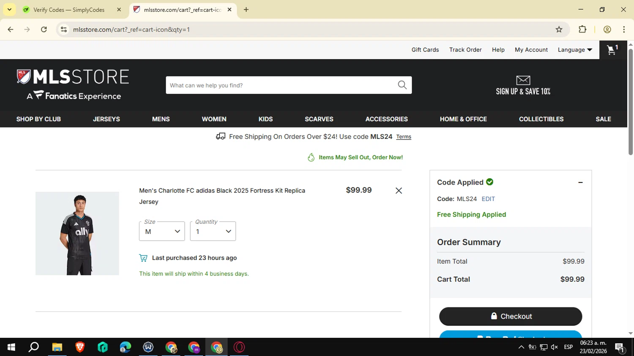Click the muted volume tray icon
The width and height of the screenshot is (634, 356).
tap(555, 347)
